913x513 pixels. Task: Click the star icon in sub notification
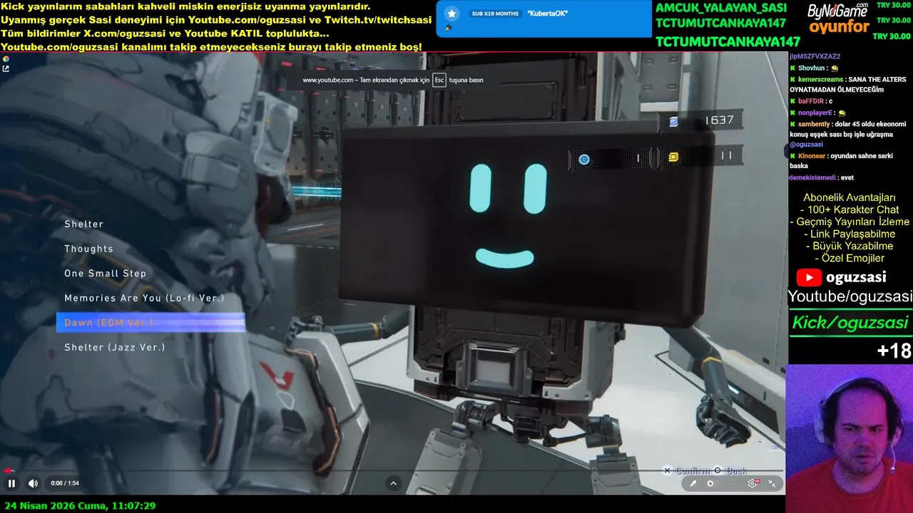(x=452, y=14)
